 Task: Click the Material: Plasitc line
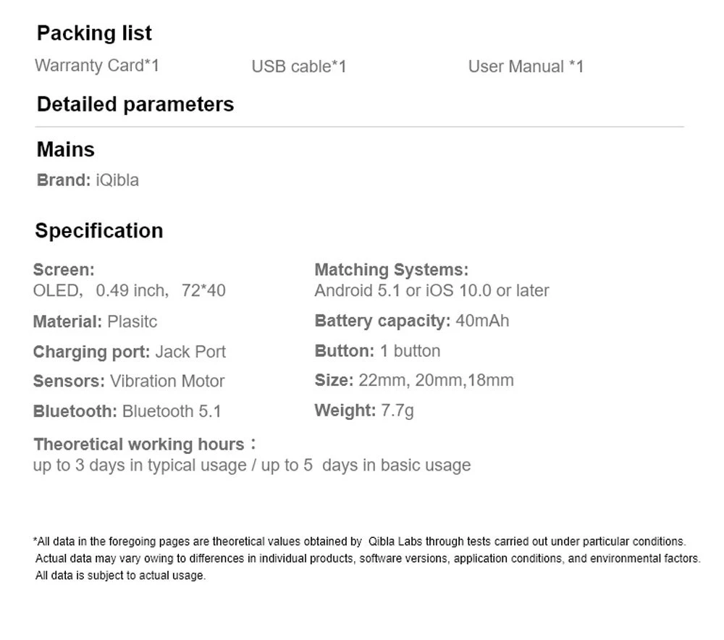pos(95,321)
